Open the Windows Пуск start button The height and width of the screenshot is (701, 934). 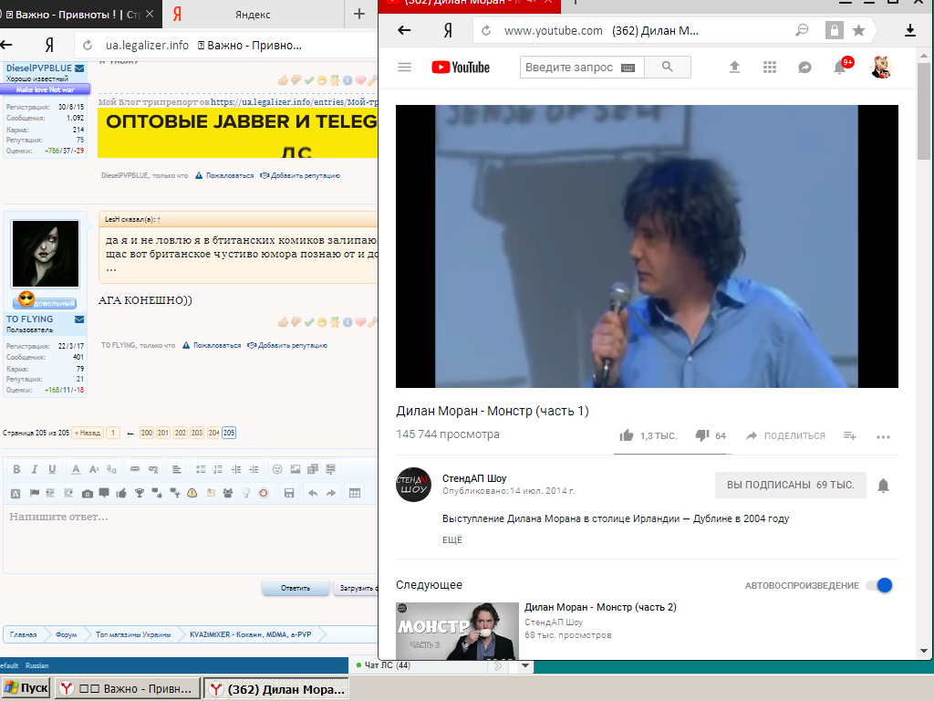(x=26, y=688)
